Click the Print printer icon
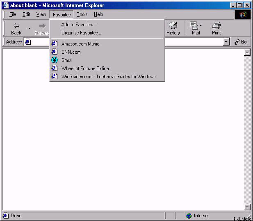The height and width of the screenshot is (221, 253). click(216, 25)
